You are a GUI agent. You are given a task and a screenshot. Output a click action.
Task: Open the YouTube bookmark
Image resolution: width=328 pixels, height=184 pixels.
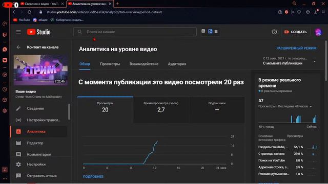(x=22, y=20)
